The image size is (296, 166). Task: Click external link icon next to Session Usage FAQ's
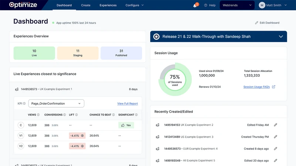[273, 87]
